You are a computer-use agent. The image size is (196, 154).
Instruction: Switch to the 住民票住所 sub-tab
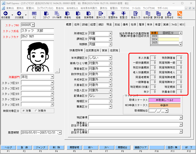92,50
